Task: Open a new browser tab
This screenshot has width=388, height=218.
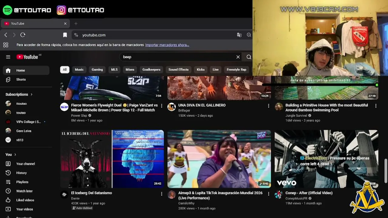Action: pyautogui.click(x=76, y=24)
